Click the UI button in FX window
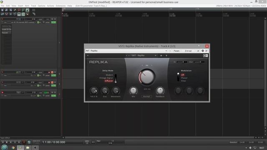This screenshot has height=150, width=267. pos(198,51)
